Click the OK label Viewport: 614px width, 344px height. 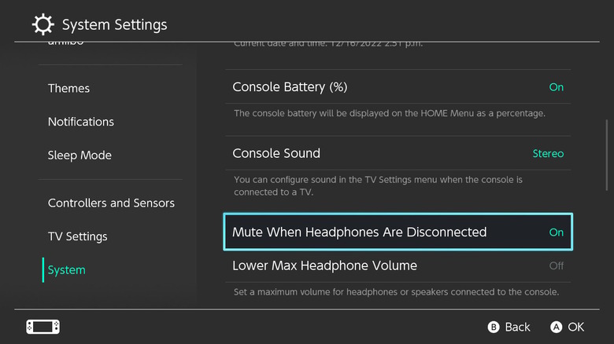tap(575, 327)
